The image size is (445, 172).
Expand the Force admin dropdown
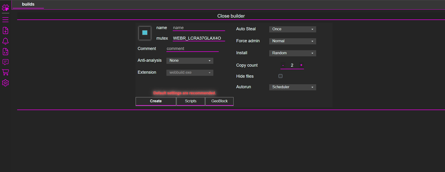293,41
